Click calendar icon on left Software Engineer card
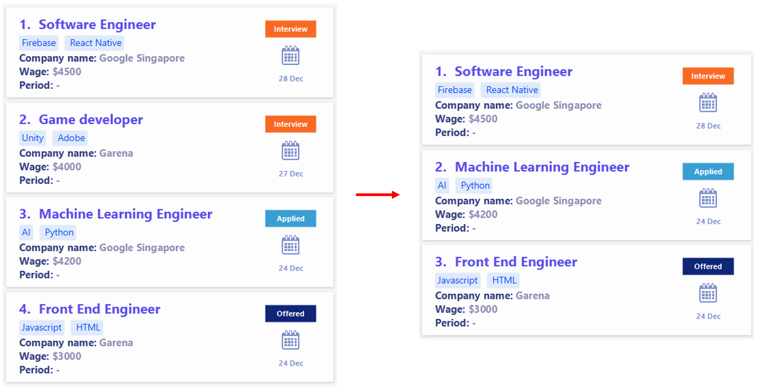 click(x=290, y=56)
